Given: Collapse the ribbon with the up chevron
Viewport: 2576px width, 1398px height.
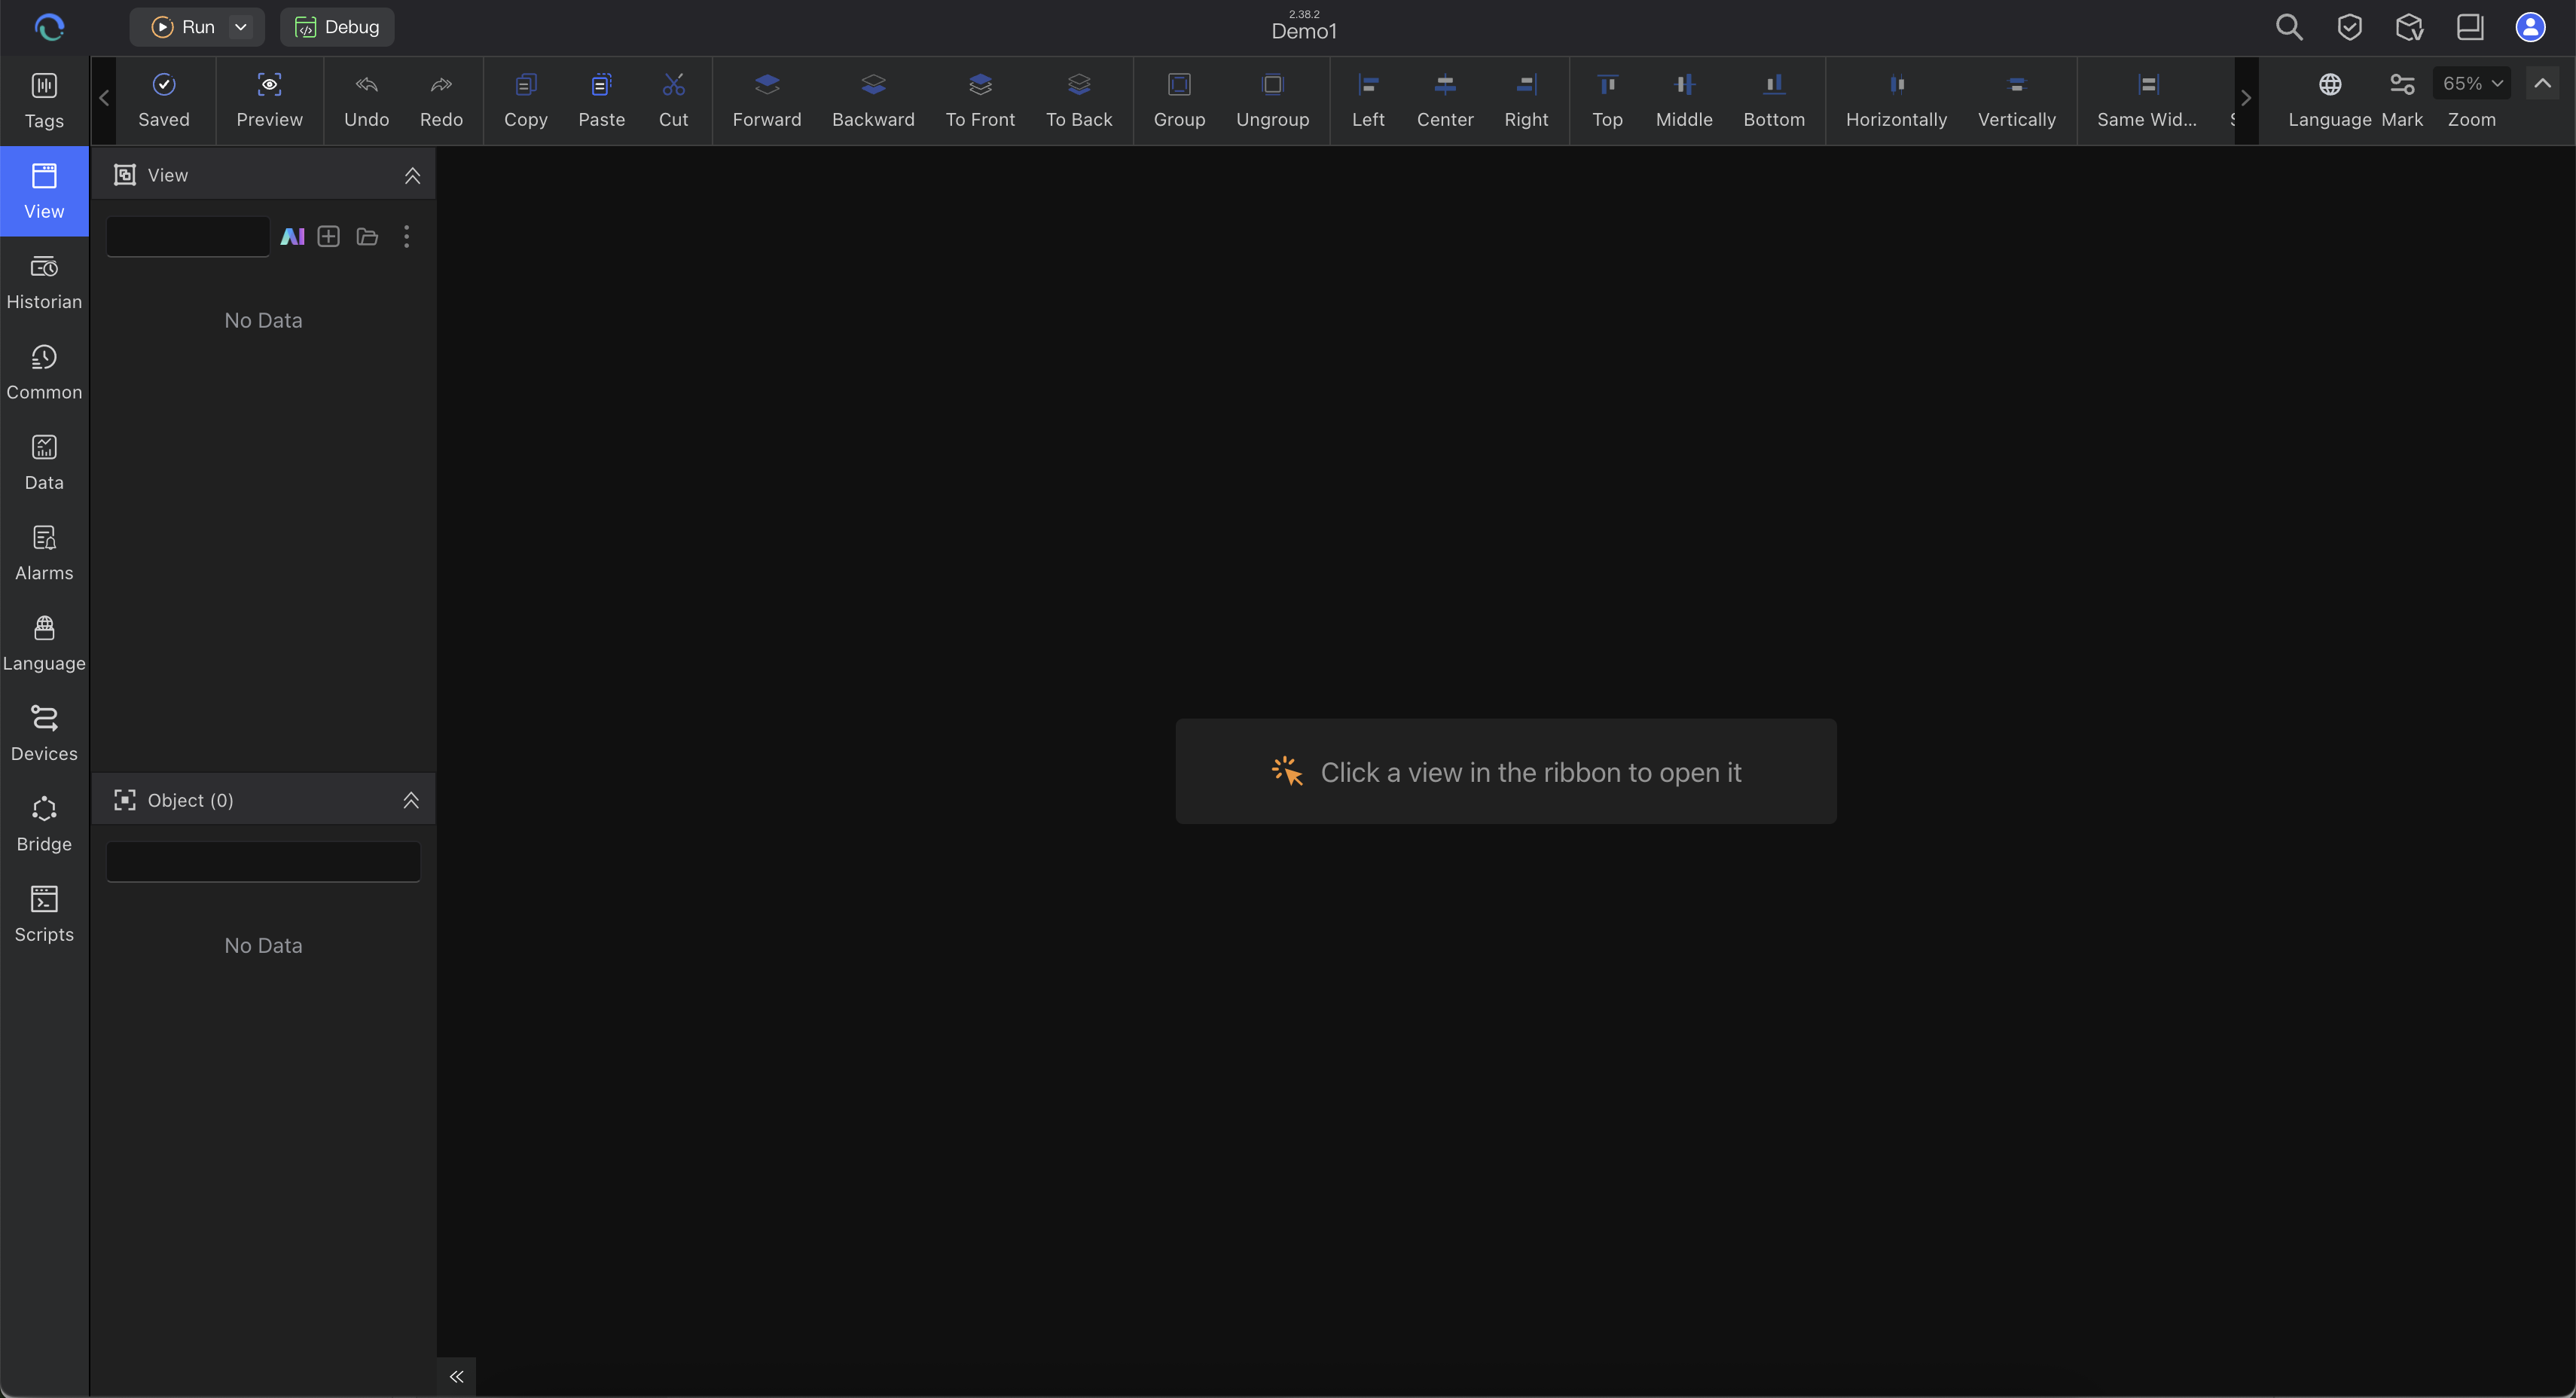Looking at the screenshot, I should tap(2542, 83).
